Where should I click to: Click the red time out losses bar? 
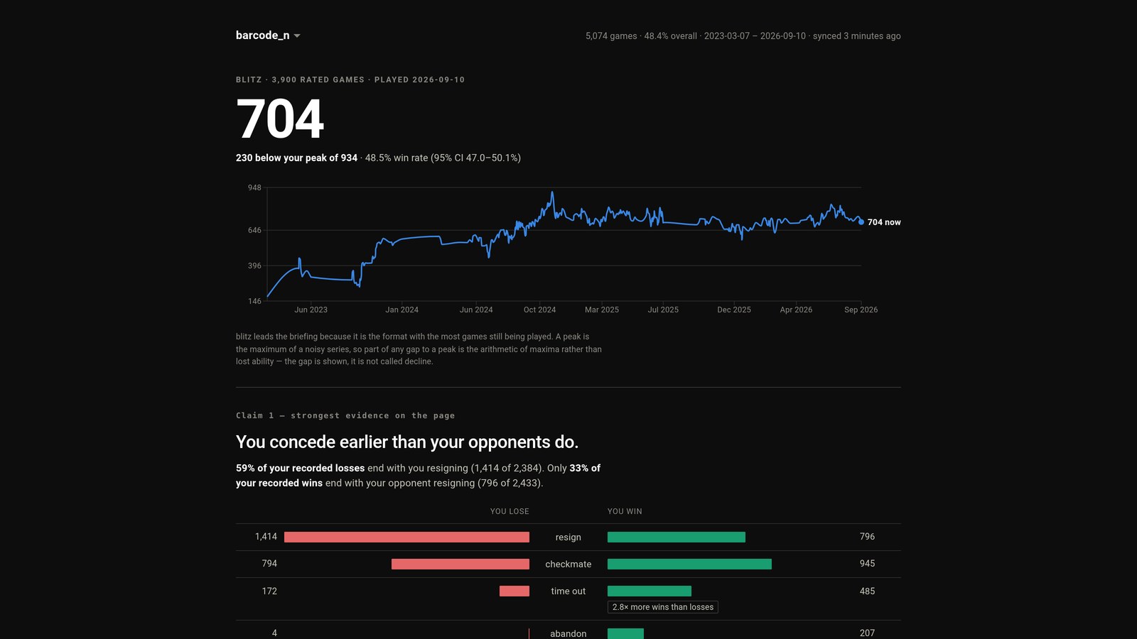click(x=514, y=591)
